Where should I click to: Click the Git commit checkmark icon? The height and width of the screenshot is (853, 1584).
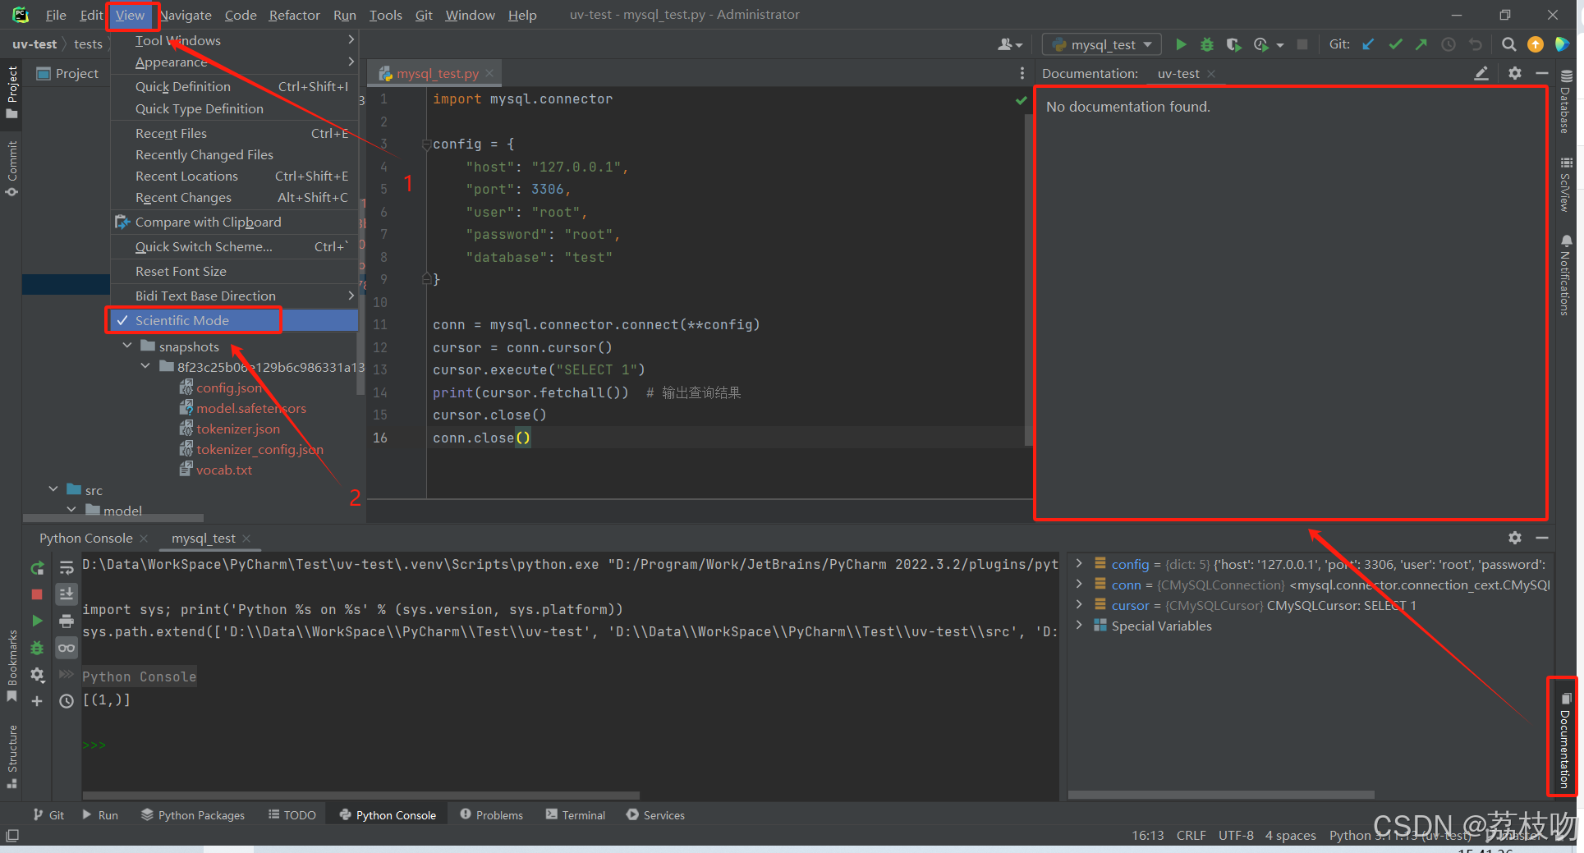[x=1395, y=44]
